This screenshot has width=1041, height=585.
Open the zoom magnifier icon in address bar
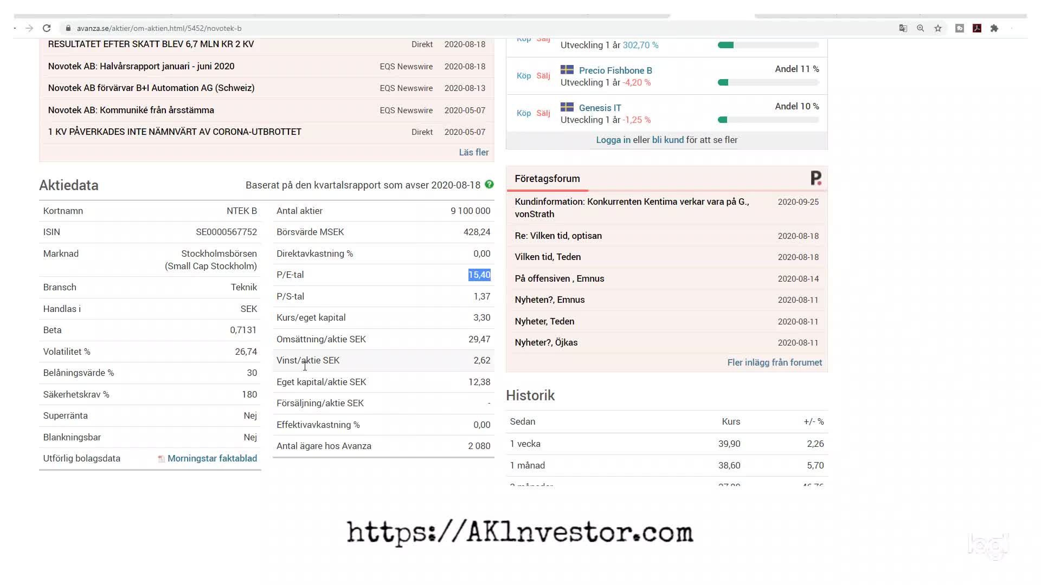(x=921, y=28)
